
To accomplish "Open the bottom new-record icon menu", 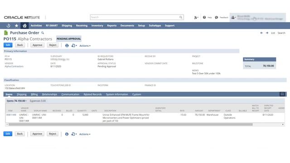I will click(x=74, y=134).
